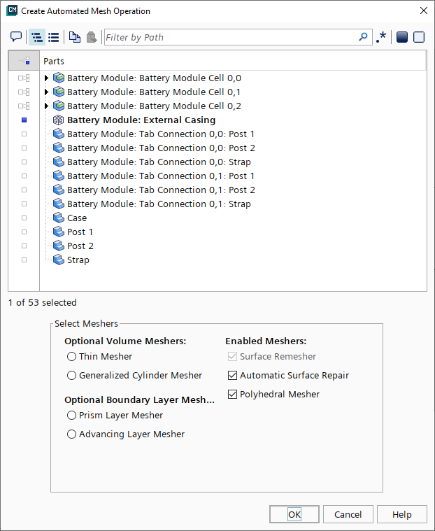Expand Battery Module Cell 0,2 node
This screenshot has height=531, width=435.
click(47, 106)
